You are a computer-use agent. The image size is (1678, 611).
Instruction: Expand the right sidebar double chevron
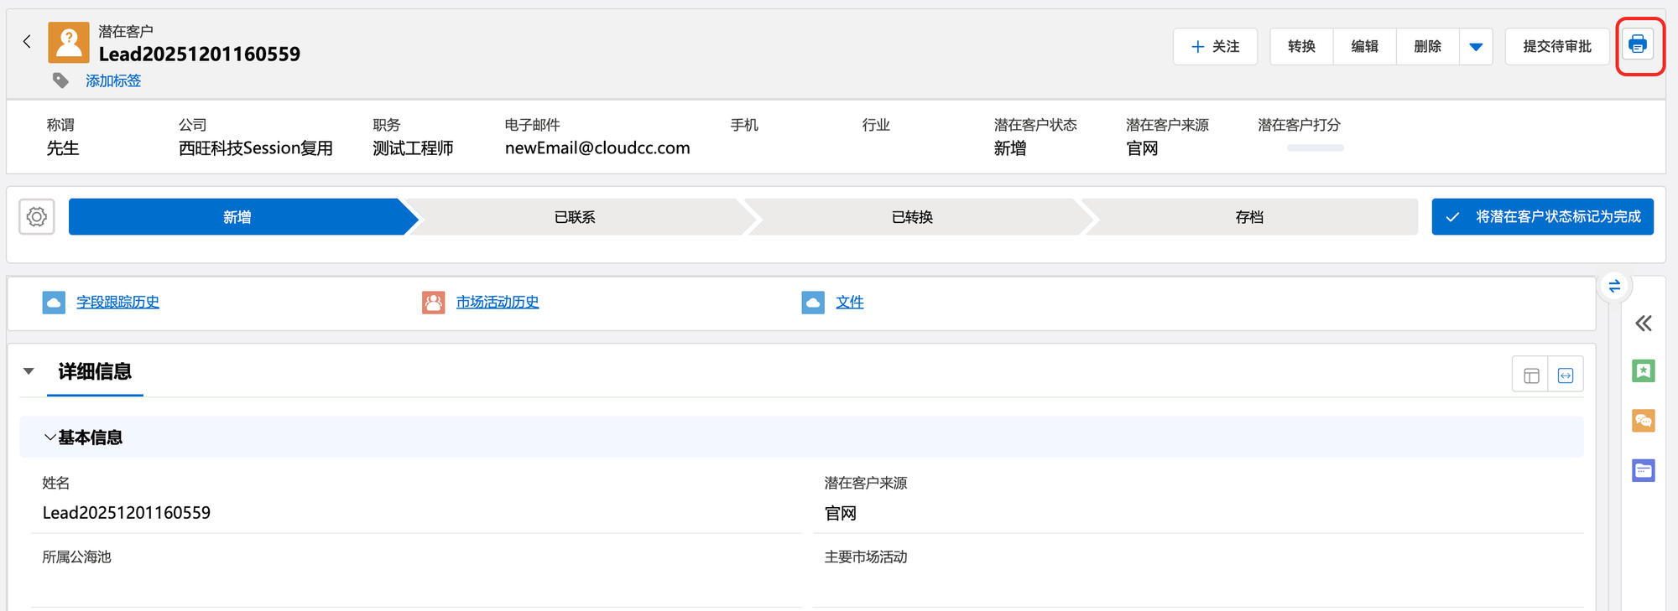tap(1643, 324)
